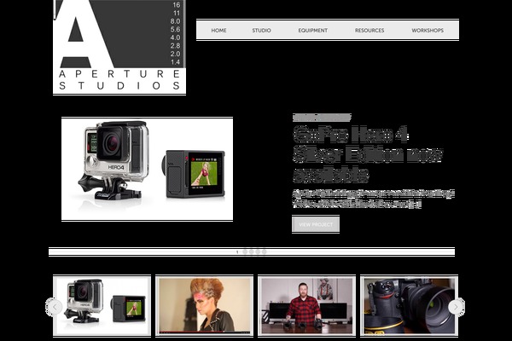The image size is (512, 341).
Task: Select the last slider pagination dot
Action: coord(265,251)
